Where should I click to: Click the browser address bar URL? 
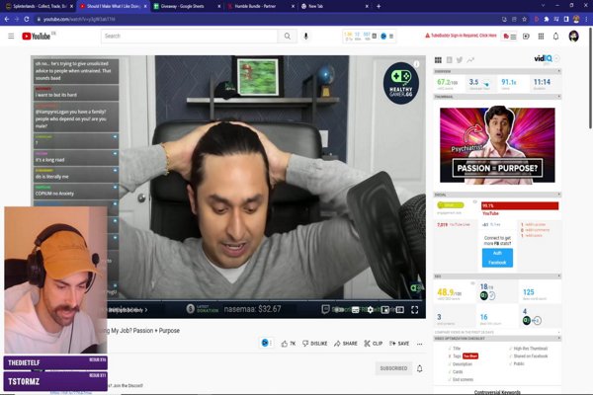pyautogui.click(x=79, y=19)
